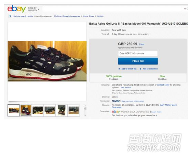Open the Shop by category dropdown
This screenshot has width=190, height=157.
point(33,9)
